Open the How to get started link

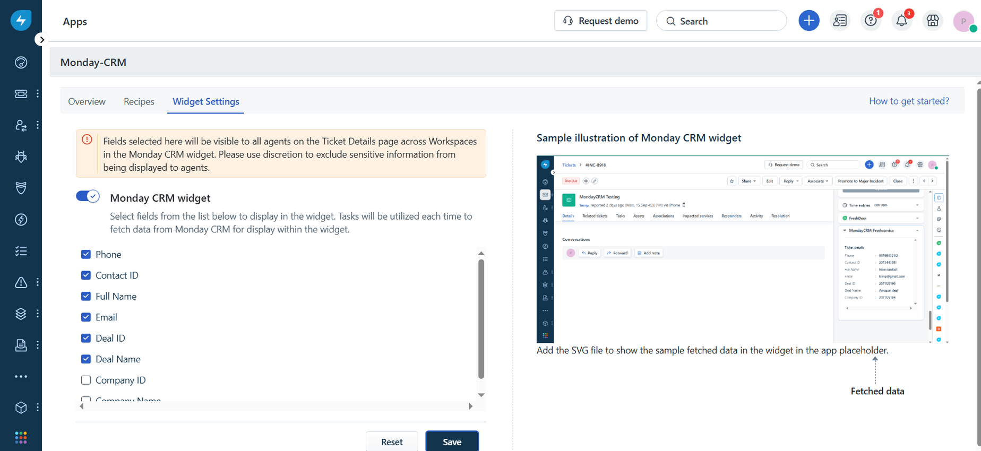pos(909,101)
